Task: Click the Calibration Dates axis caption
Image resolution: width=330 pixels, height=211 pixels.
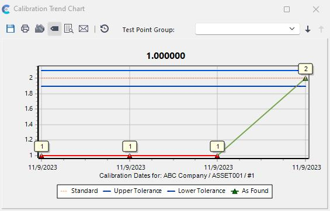Action: pos(177,175)
